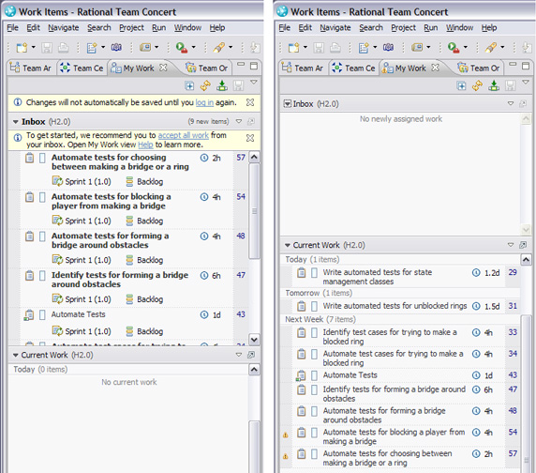Open the Navigate menu in left window
Viewport: 536px width, 473px height.
point(64,28)
